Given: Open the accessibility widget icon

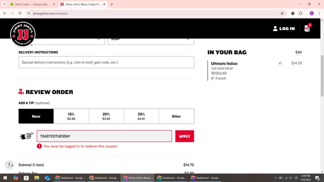Looking at the screenshot, I should tap(9, 164).
